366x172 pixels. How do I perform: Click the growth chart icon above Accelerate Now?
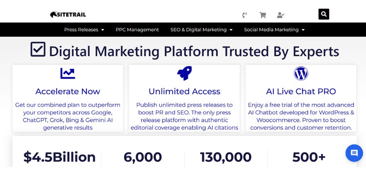[x=68, y=73]
